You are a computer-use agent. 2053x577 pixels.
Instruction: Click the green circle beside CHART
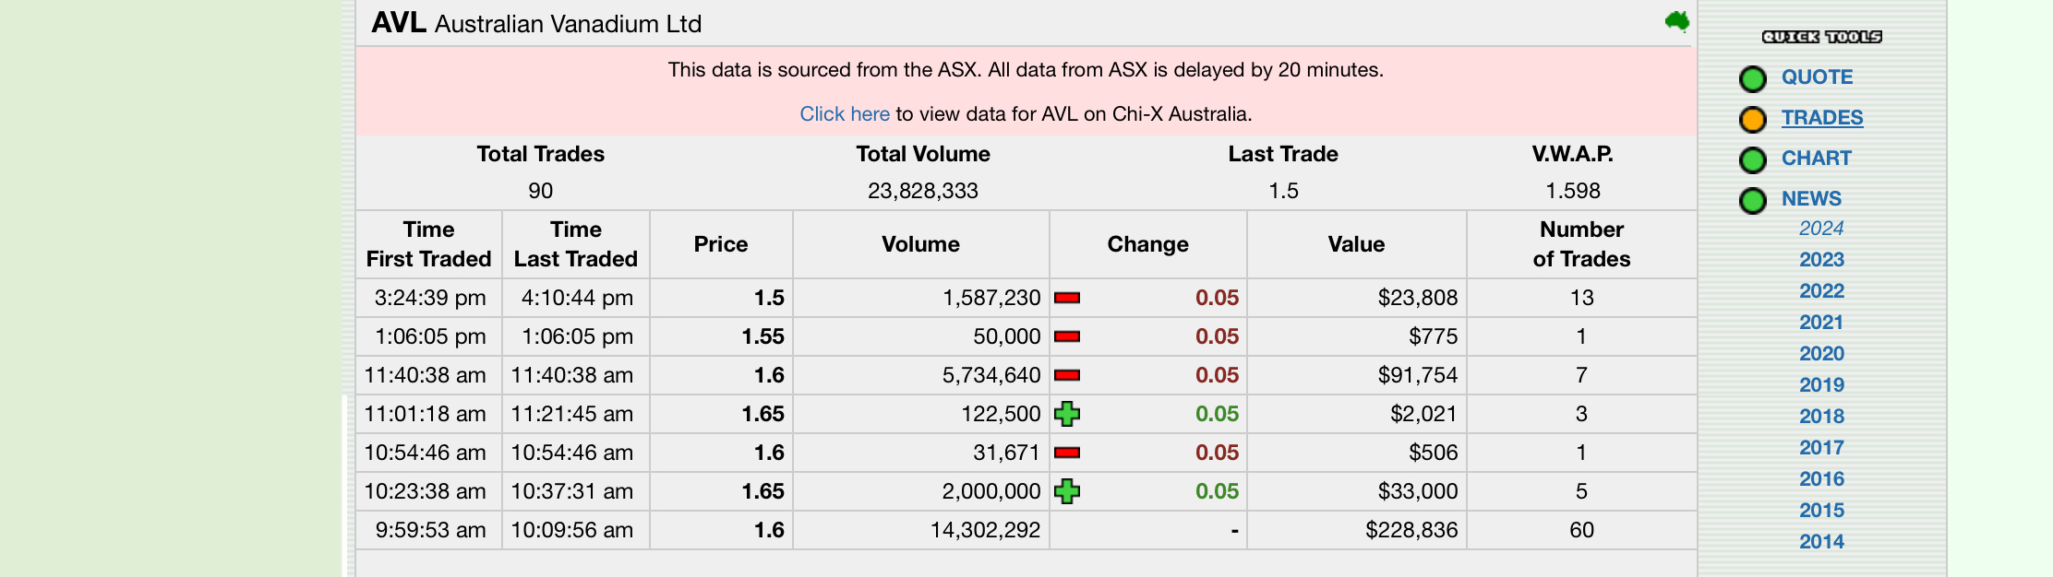pyautogui.click(x=1752, y=160)
